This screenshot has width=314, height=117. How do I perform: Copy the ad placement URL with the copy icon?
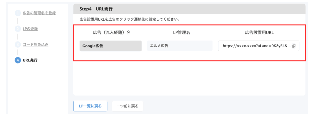click(x=294, y=46)
